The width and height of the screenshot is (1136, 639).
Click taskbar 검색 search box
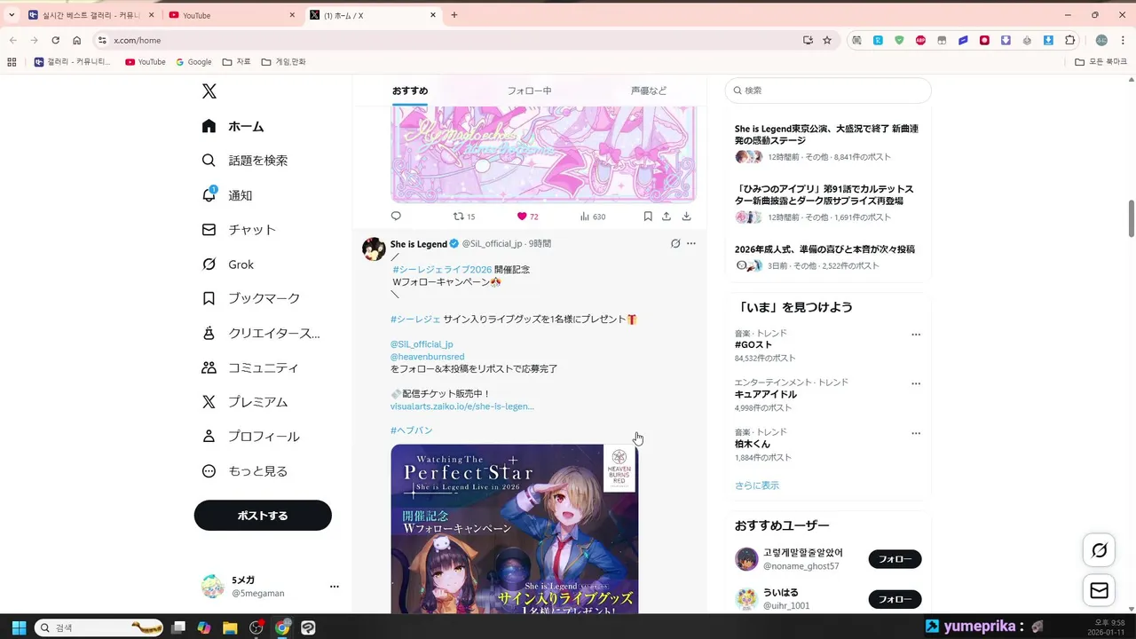coord(99,627)
